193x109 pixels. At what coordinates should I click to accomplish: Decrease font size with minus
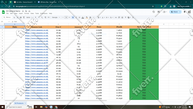pos(63,17)
